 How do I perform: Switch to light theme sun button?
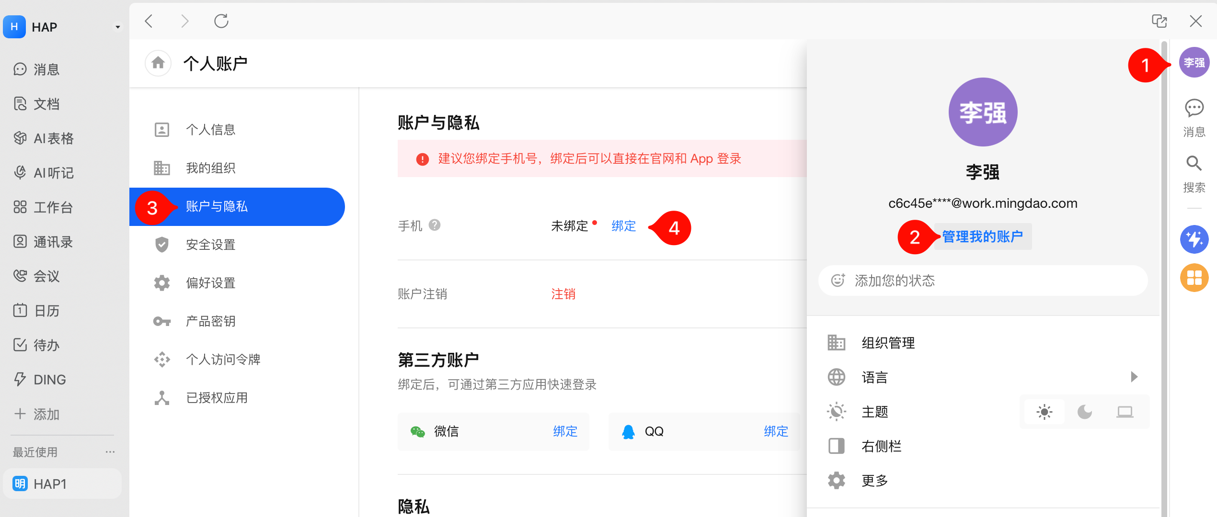point(1045,412)
